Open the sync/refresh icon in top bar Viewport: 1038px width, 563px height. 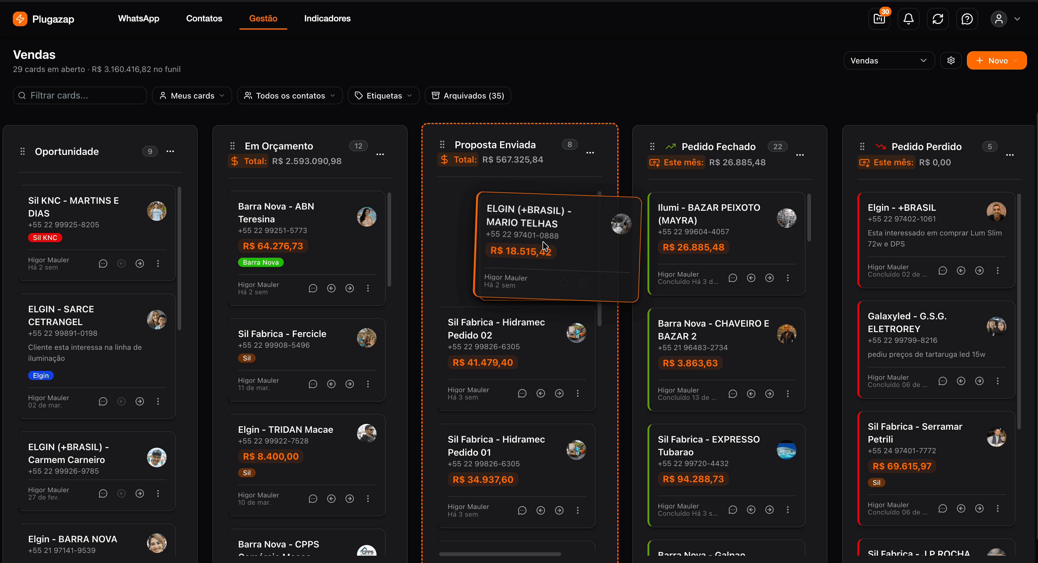coord(938,19)
